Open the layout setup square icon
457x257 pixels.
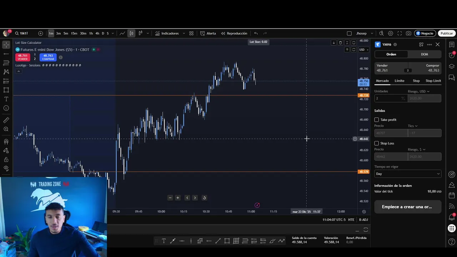(x=349, y=33)
